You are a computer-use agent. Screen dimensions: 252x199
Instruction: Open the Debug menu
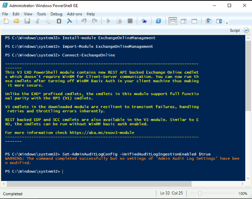click(56, 14)
